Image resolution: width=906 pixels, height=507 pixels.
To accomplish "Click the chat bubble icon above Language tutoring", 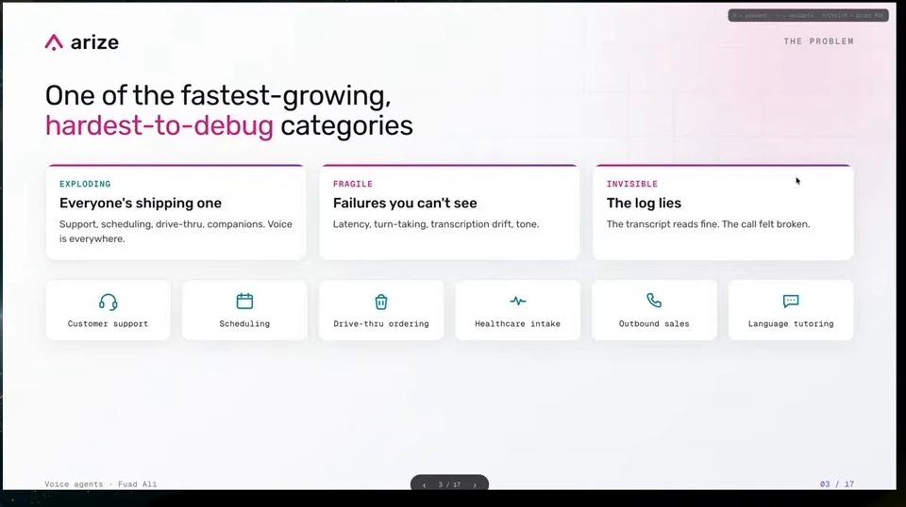I will click(791, 301).
